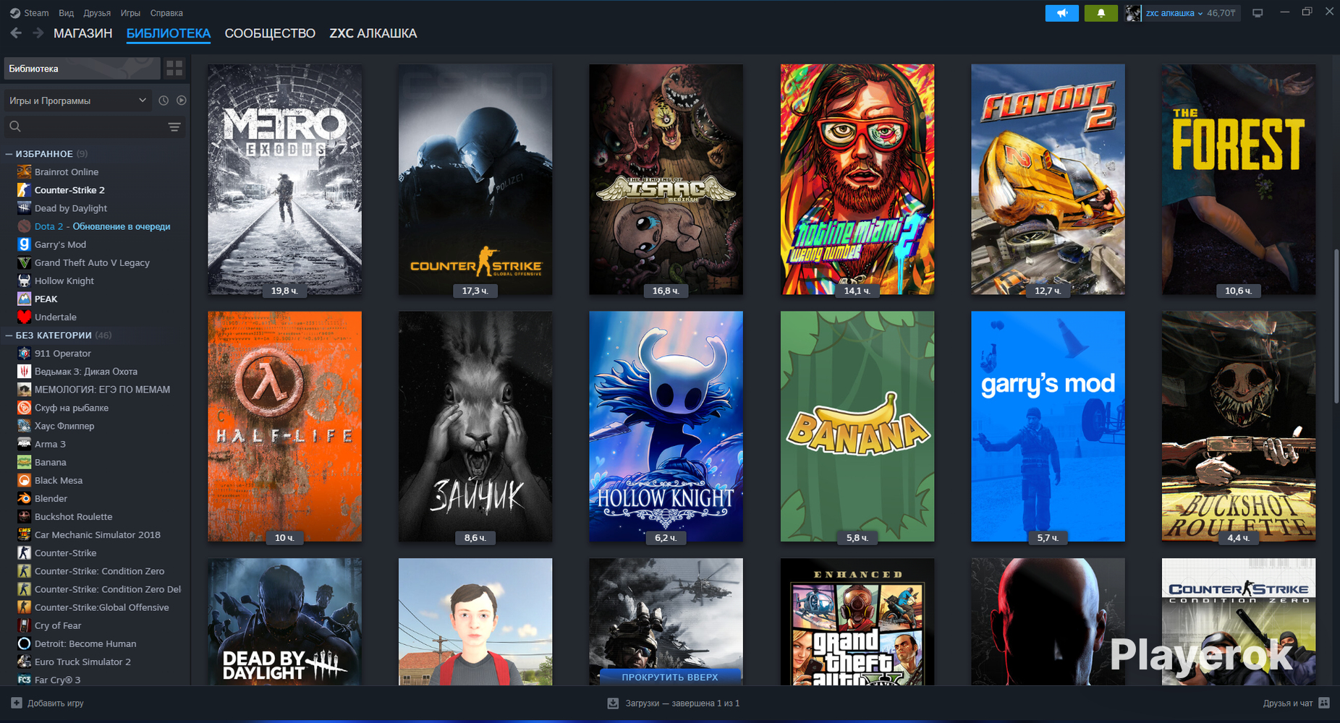Click the Black Mesa sidebar icon
1340x723 pixels.
pyautogui.click(x=24, y=480)
